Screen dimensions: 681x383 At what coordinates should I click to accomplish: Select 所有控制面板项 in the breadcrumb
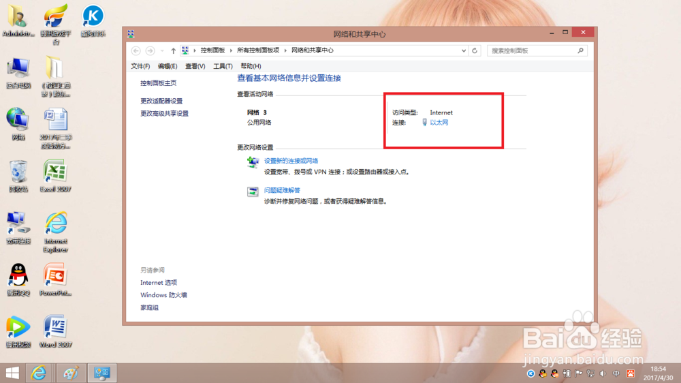[x=258, y=50]
